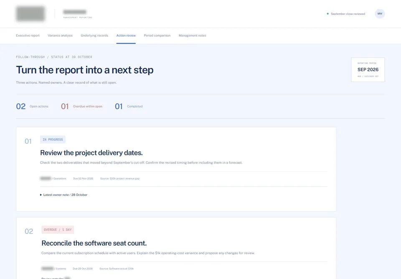Open action 'Reconcile the software seat count.'
The width and height of the screenshot is (401, 279).
coord(94,243)
